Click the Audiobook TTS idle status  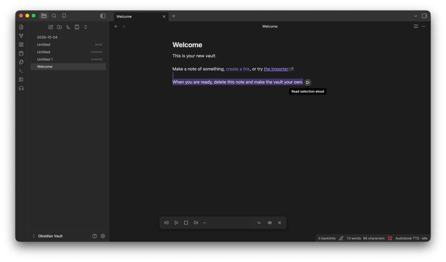(x=411, y=238)
